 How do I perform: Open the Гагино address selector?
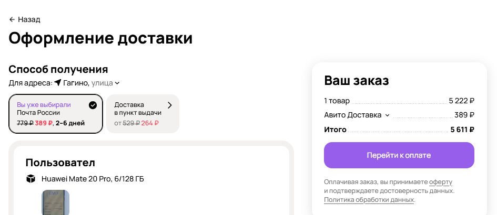(x=87, y=83)
